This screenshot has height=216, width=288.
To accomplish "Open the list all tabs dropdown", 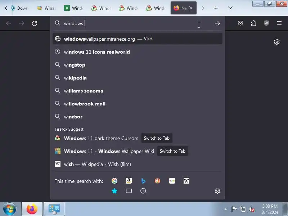I will pyautogui.click(x=230, y=8).
